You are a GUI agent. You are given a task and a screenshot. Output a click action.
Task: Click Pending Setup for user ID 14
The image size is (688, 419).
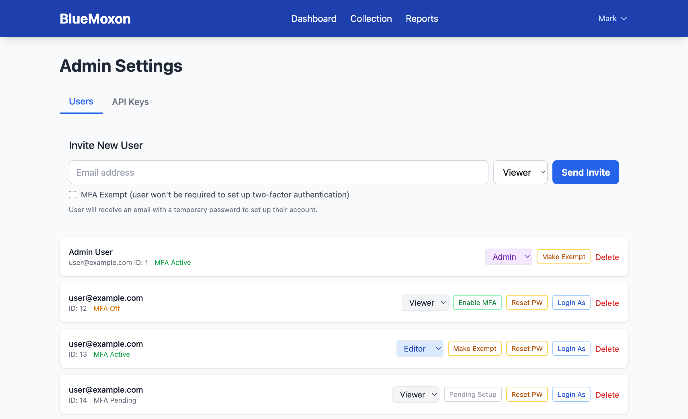[472, 395]
